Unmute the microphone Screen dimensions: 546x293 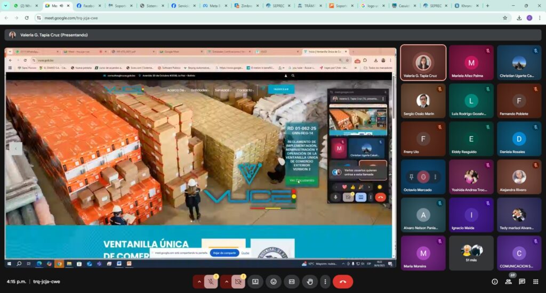tap(211, 281)
